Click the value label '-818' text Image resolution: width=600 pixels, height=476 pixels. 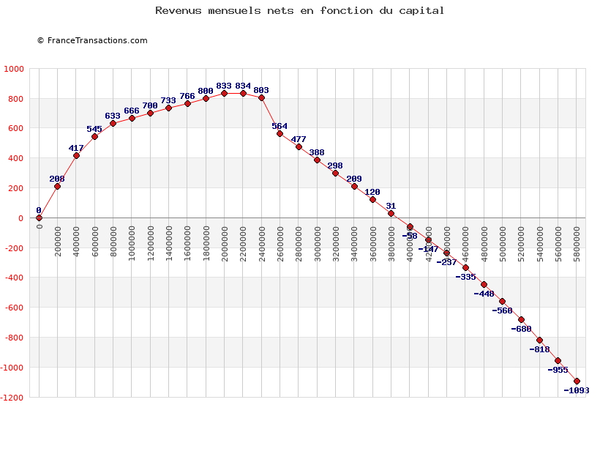(539, 349)
